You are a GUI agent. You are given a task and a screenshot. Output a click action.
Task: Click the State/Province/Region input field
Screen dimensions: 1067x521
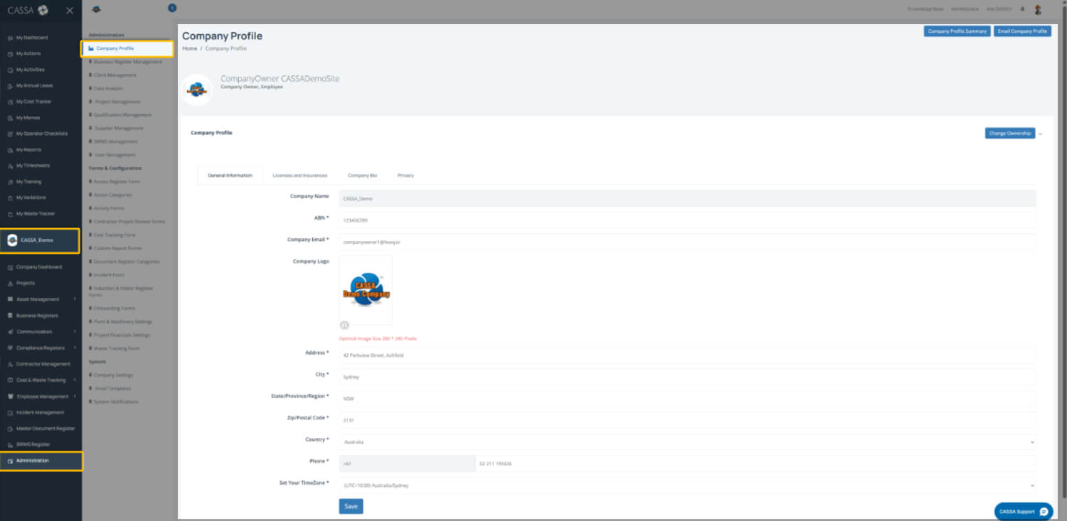[x=687, y=399]
